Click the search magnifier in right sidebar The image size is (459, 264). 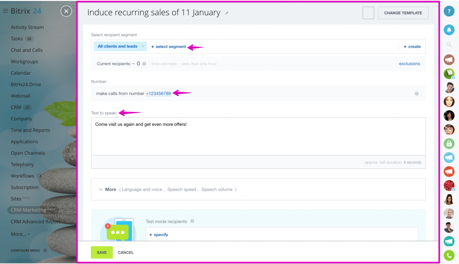click(x=449, y=44)
